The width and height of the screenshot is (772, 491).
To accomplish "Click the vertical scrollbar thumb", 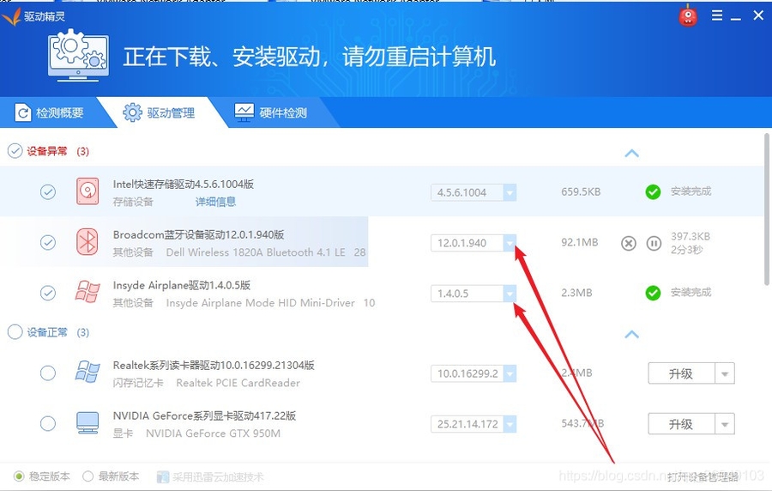I will [767, 209].
